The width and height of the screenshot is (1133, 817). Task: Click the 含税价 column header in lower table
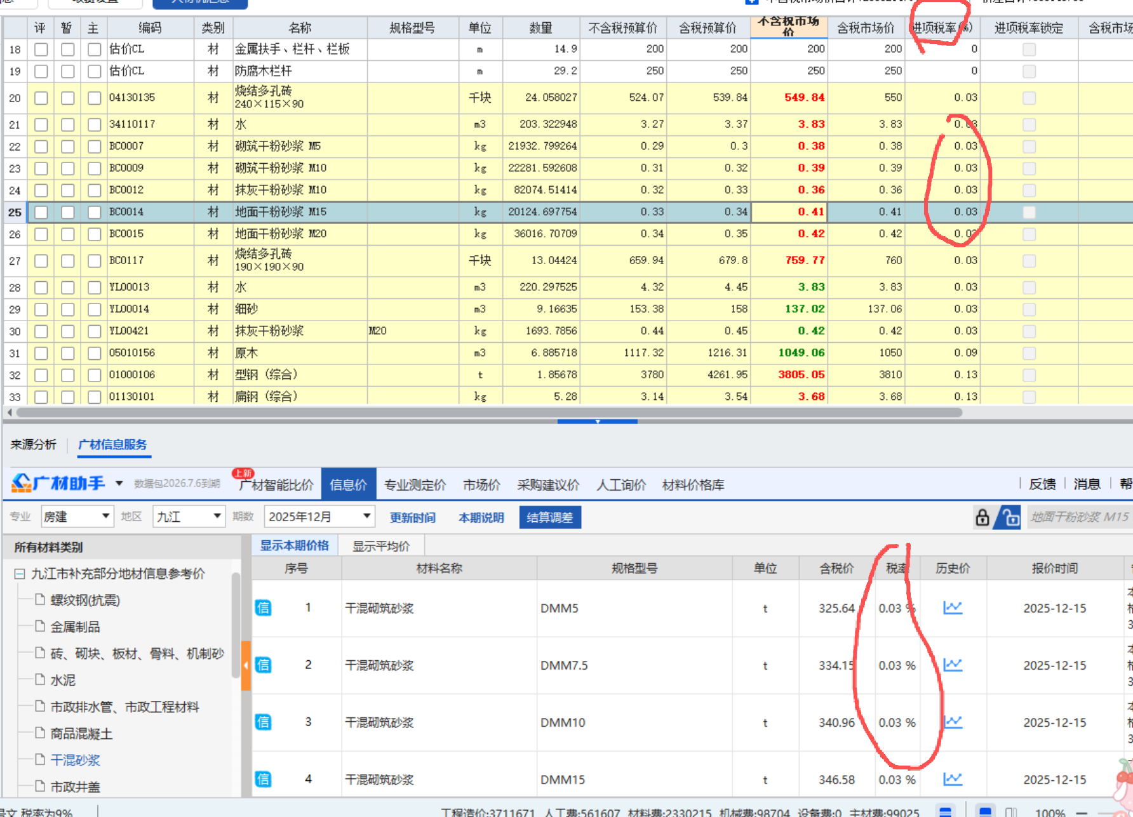tap(836, 568)
